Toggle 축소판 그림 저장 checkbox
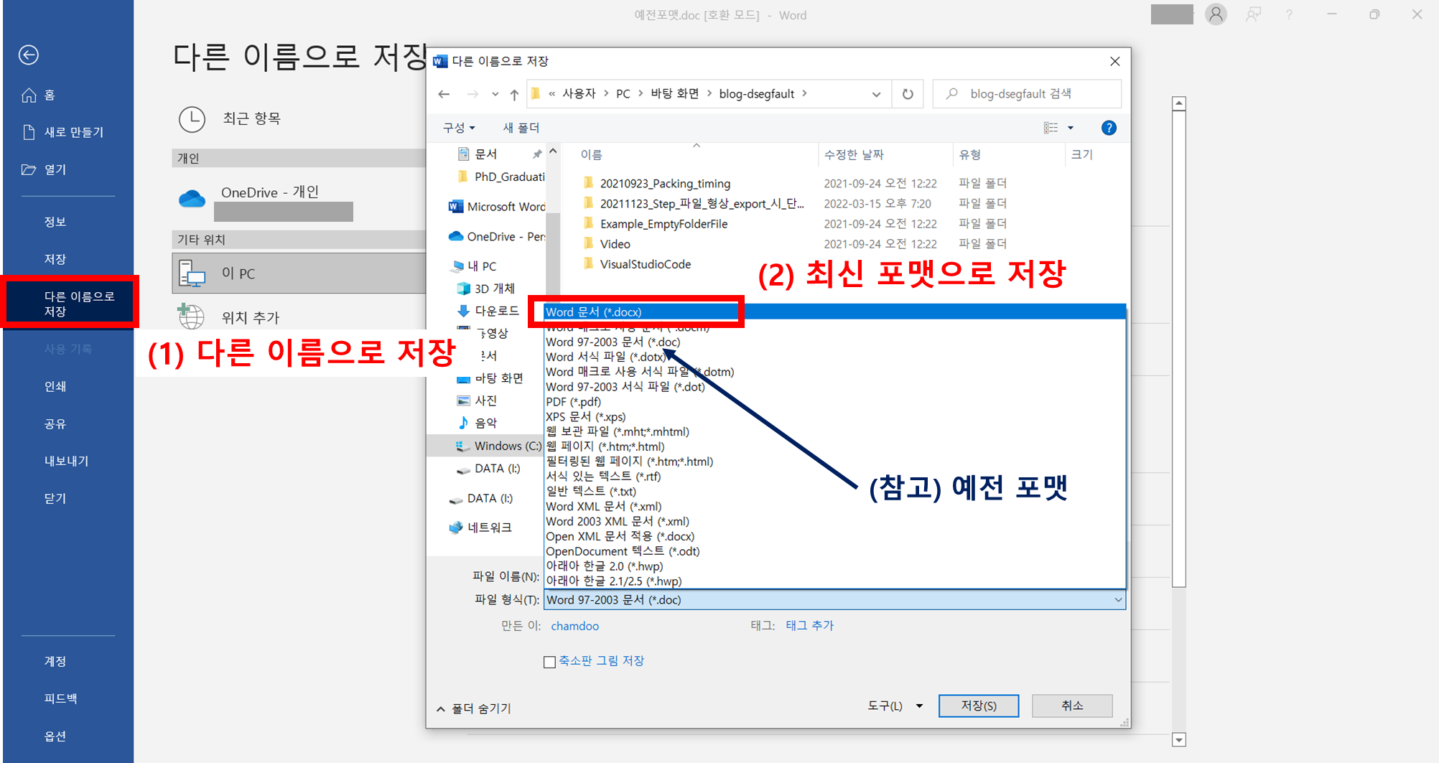The width and height of the screenshot is (1439, 763). click(x=549, y=662)
